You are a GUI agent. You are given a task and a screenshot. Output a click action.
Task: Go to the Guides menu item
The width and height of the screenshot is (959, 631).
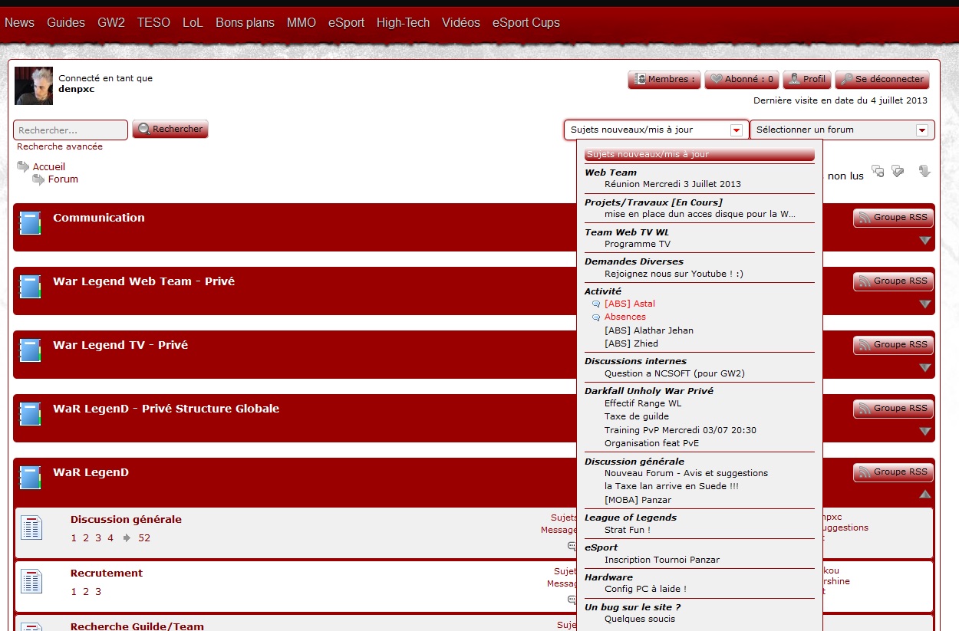pyautogui.click(x=66, y=23)
